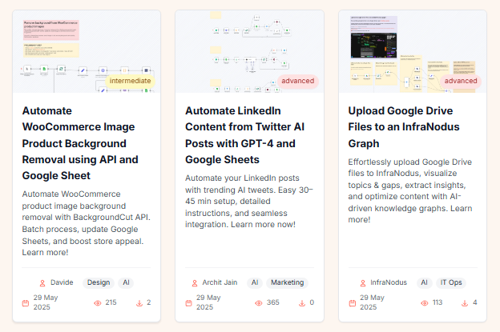This screenshot has width=500, height=332.
Task: Click the view count 215
Action: [x=111, y=302]
